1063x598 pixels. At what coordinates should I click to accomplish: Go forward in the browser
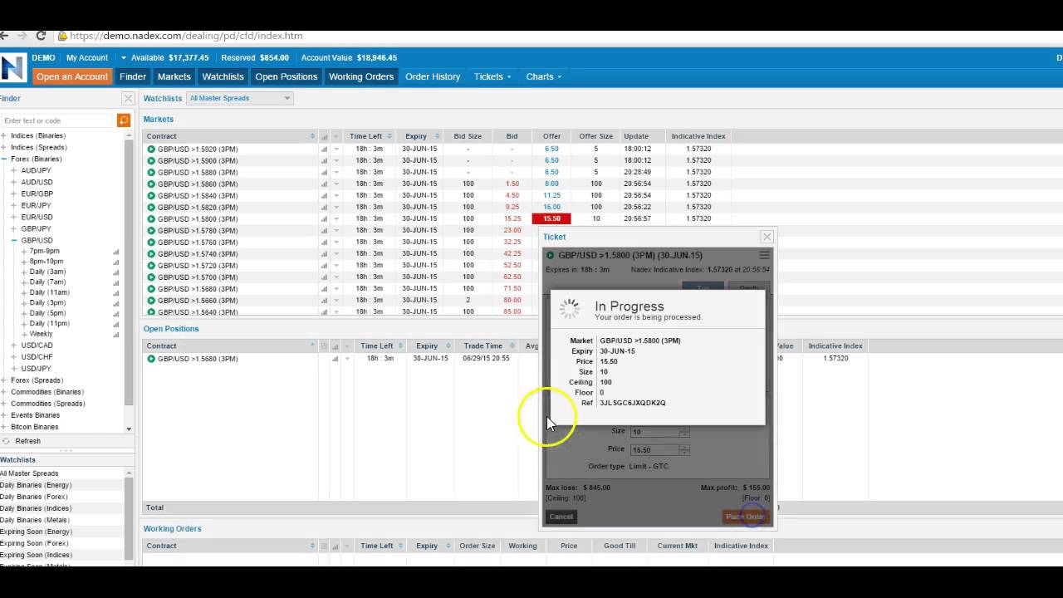click(x=22, y=36)
